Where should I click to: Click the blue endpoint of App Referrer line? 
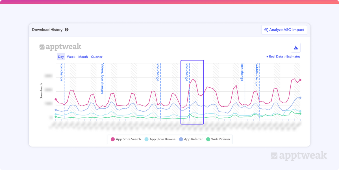pos(300,98)
